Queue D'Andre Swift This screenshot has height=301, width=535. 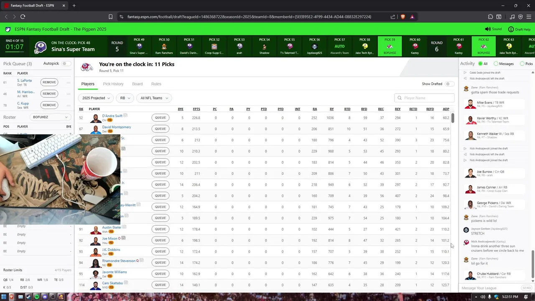(x=160, y=117)
